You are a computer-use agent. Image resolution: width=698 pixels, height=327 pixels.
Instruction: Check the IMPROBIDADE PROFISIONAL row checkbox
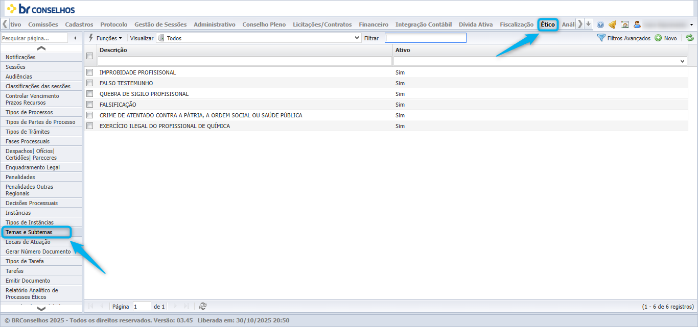[x=90, y=72]
